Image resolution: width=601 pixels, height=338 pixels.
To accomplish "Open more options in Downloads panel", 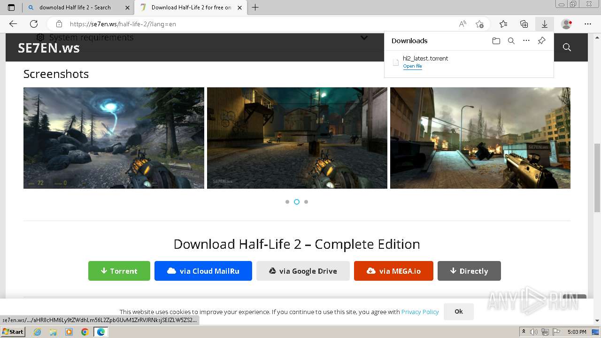I will [x=526, y=41].
